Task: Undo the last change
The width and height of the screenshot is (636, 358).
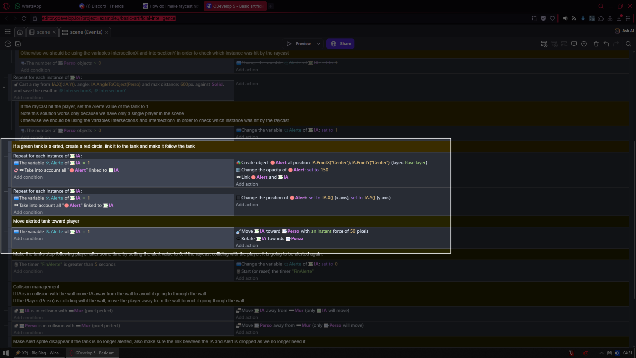Action: [606, 44]
